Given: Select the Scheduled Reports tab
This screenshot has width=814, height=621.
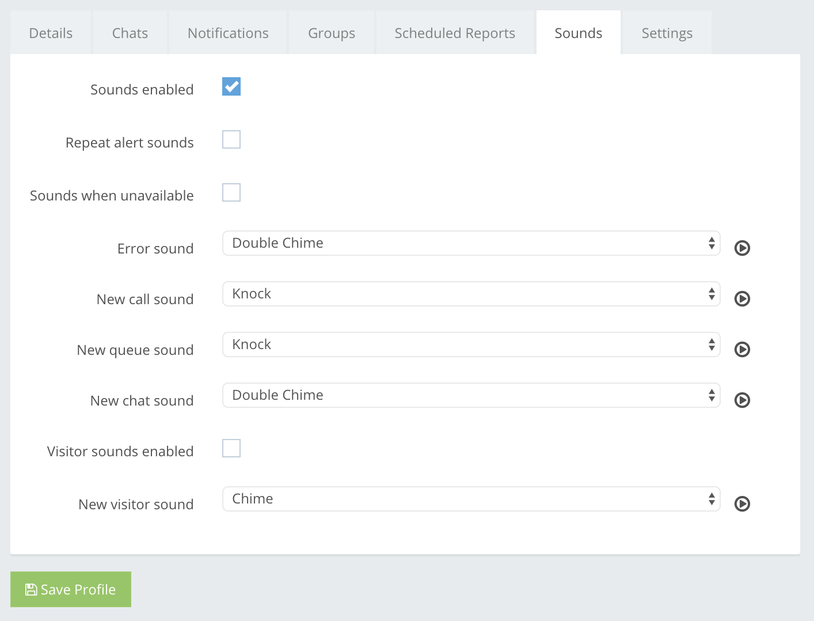Looking at the screenshot, I should (x=455, y=33).
